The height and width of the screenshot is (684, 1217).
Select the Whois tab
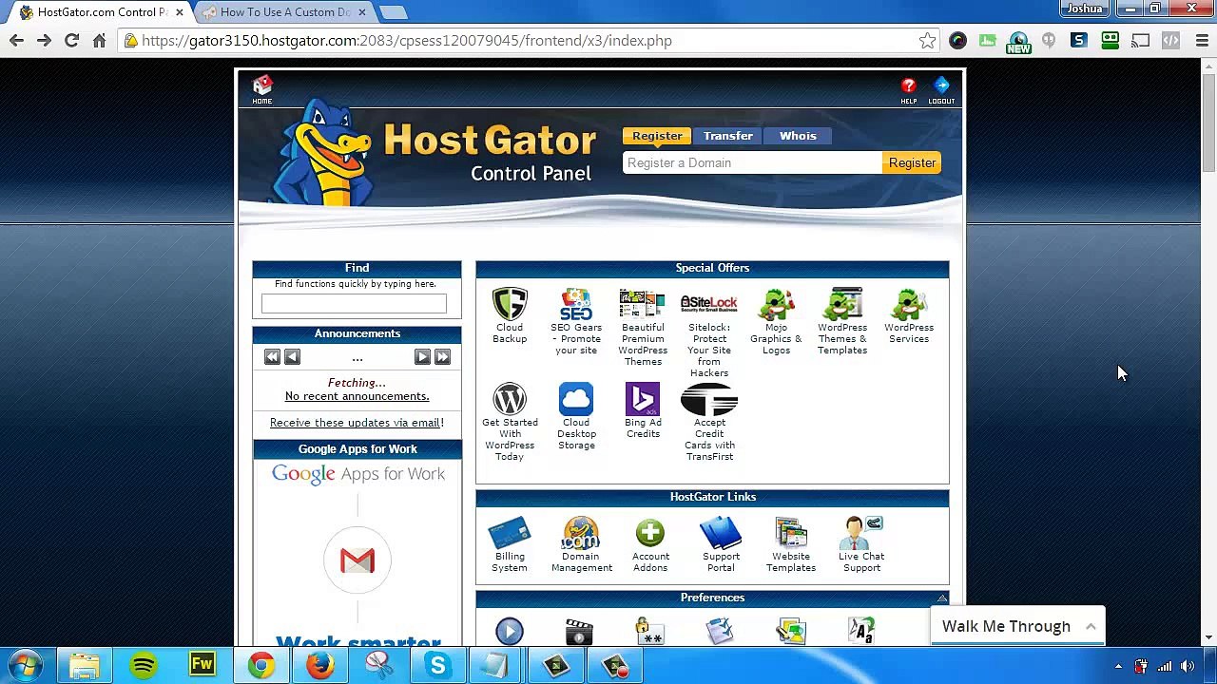[798, 136]
